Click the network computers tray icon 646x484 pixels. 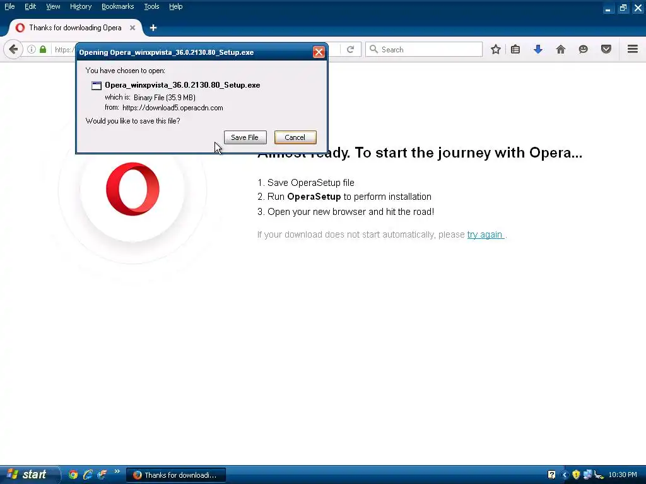(x=587, y=475)
